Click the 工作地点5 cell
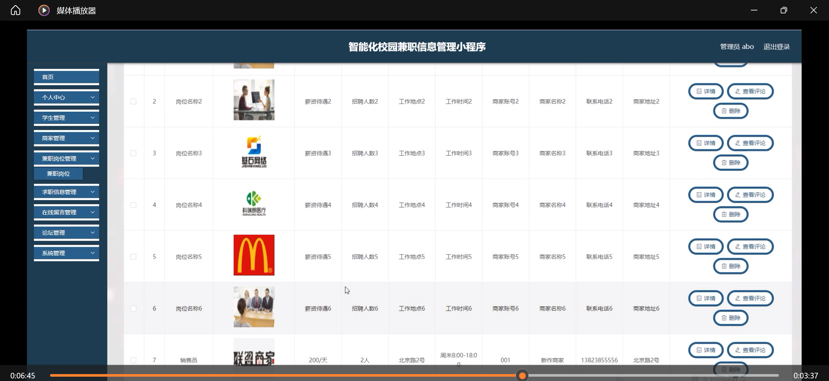This screenshot has height=381, width=829. (411, 257)
